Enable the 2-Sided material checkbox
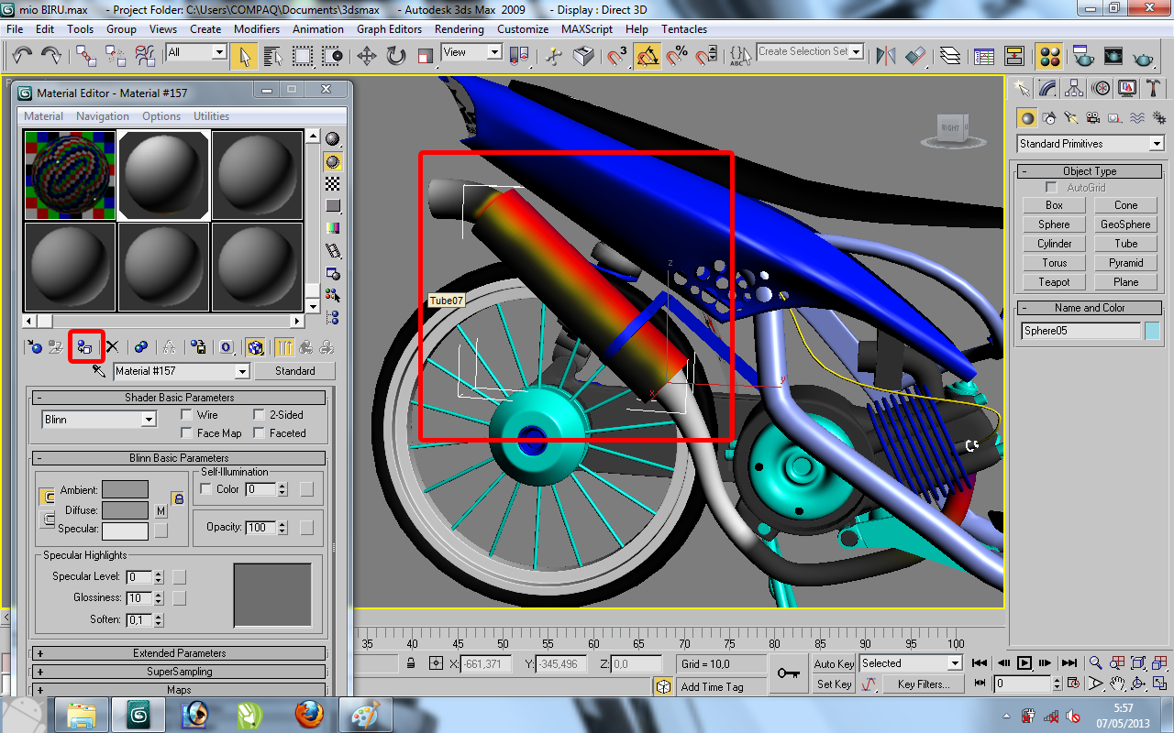 pos(260,414)
